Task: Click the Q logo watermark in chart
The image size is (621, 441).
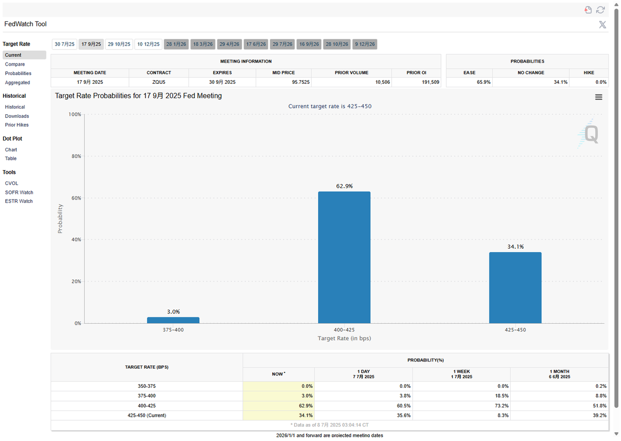Action: (x=588, y=134)
